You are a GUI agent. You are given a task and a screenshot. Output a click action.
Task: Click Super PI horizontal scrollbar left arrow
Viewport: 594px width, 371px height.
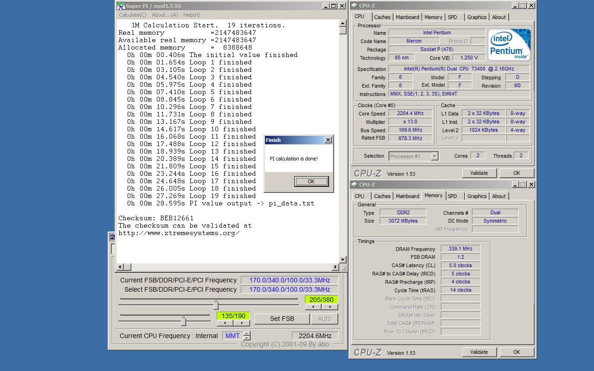tap(120, 267)
